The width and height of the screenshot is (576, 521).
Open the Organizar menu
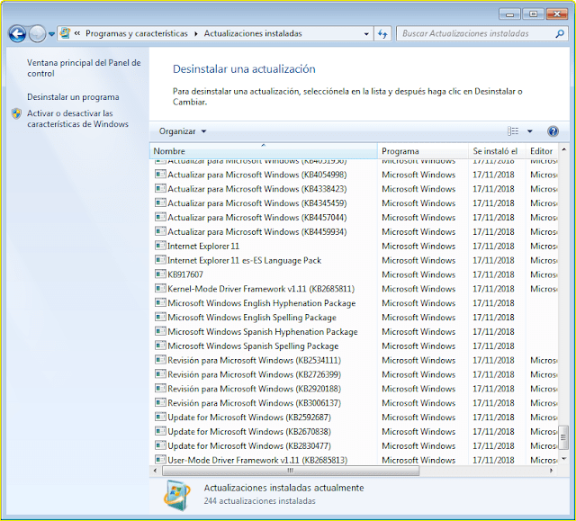(x=183, y=131)
